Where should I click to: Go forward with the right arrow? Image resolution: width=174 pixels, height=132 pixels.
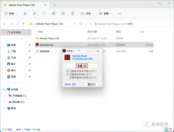pos(11,24)
